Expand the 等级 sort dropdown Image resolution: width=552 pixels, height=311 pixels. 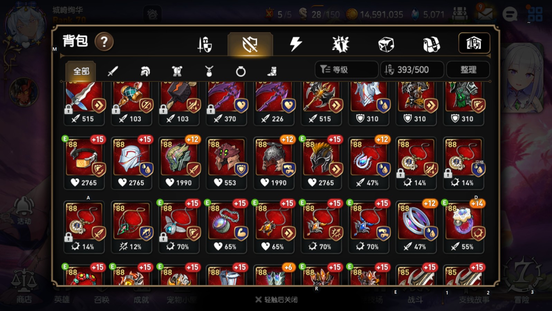(x=346, y=70)
